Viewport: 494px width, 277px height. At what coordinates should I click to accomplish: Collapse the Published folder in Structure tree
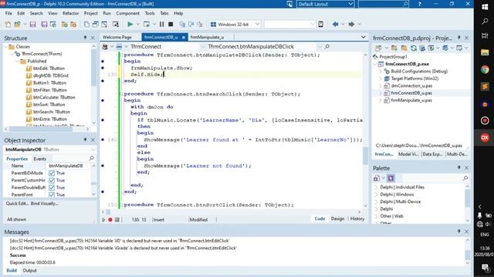(17, 62)
